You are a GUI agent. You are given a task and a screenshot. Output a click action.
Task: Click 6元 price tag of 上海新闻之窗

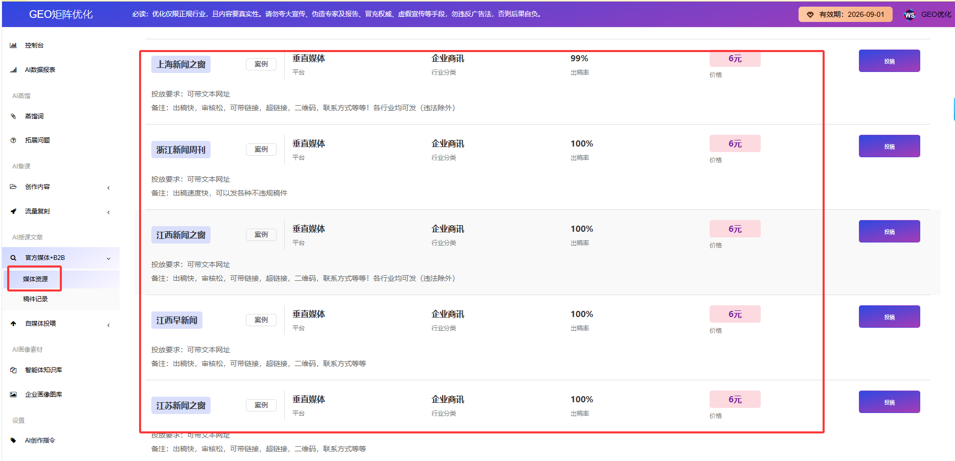tap(735, 59)
